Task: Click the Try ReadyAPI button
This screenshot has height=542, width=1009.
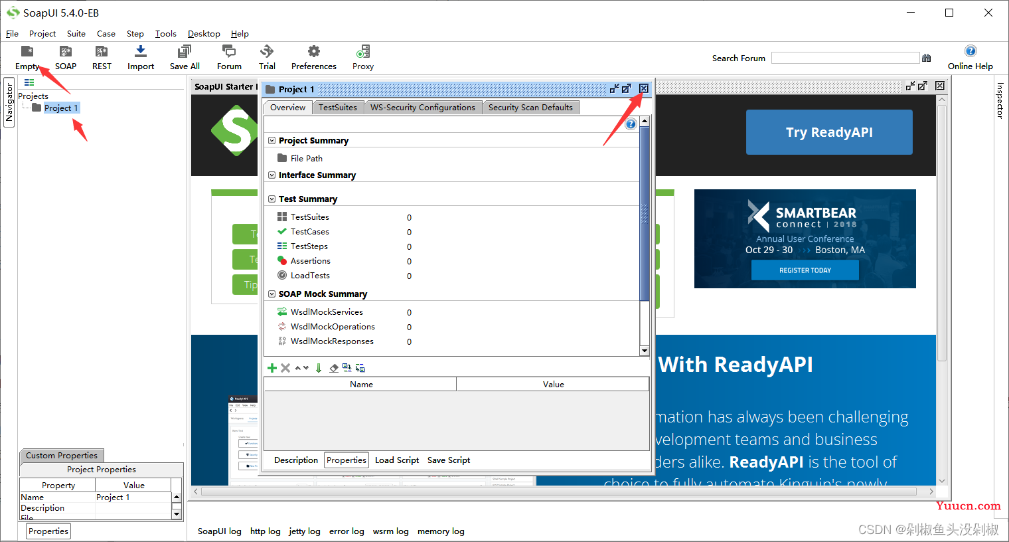Action: 829,132
